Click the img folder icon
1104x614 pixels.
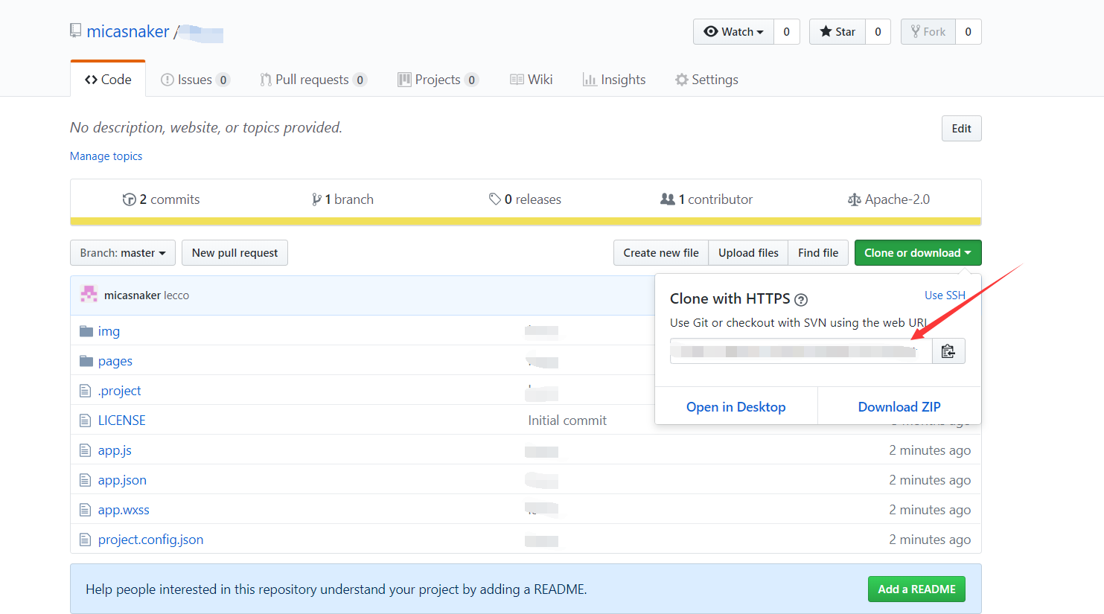[86, 331]
